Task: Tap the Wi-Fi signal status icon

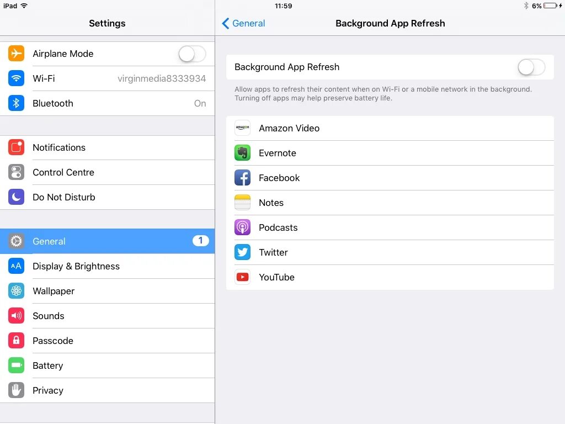Action: click(x=24, y=6)
